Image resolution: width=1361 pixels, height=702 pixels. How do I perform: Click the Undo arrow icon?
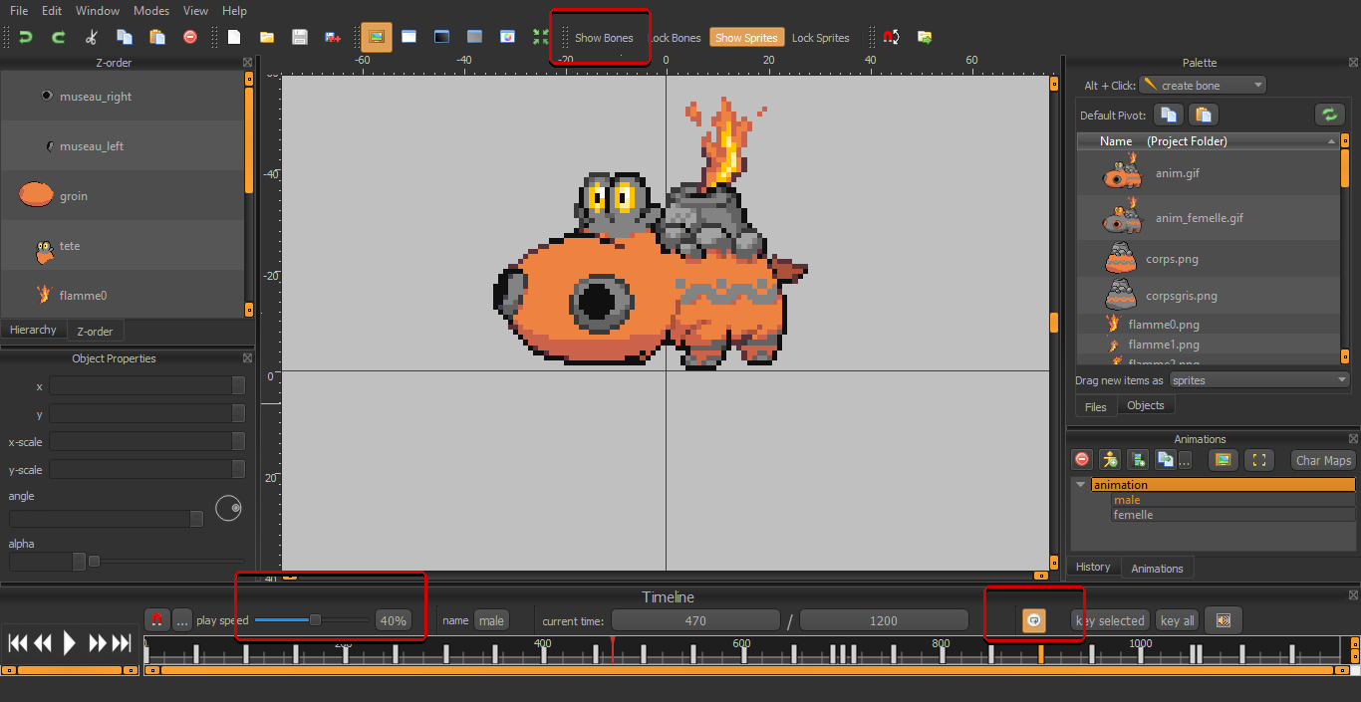26,37
